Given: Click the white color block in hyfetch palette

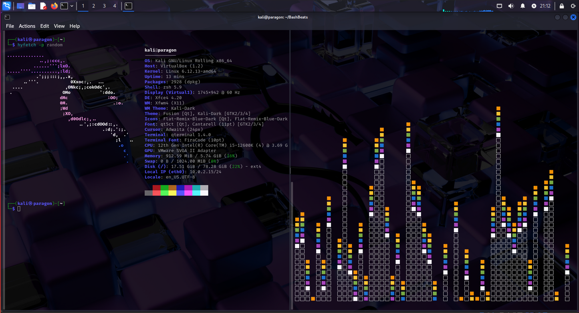Looking at the screenshot, I should coord(204,193).
